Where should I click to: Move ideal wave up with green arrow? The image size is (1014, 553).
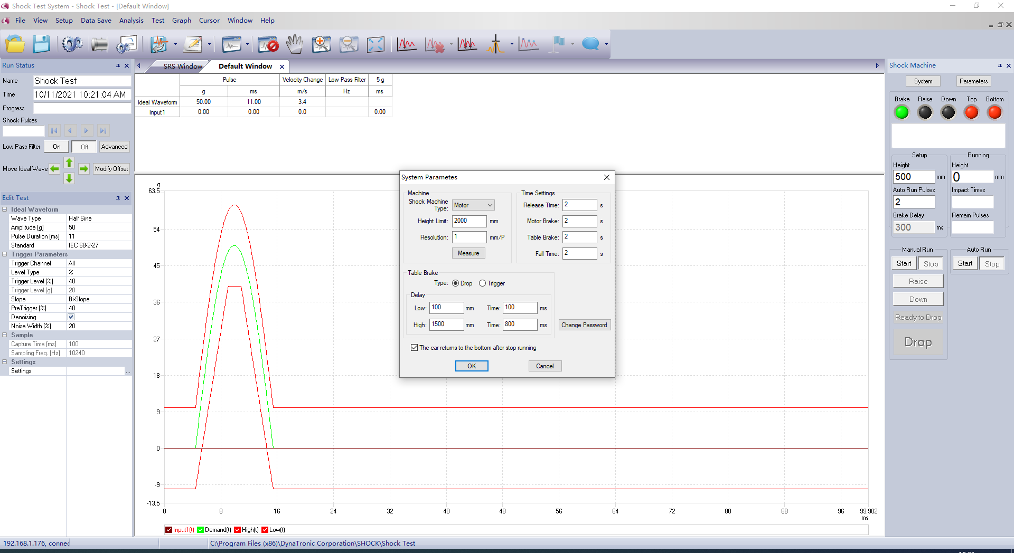(69, 163)
